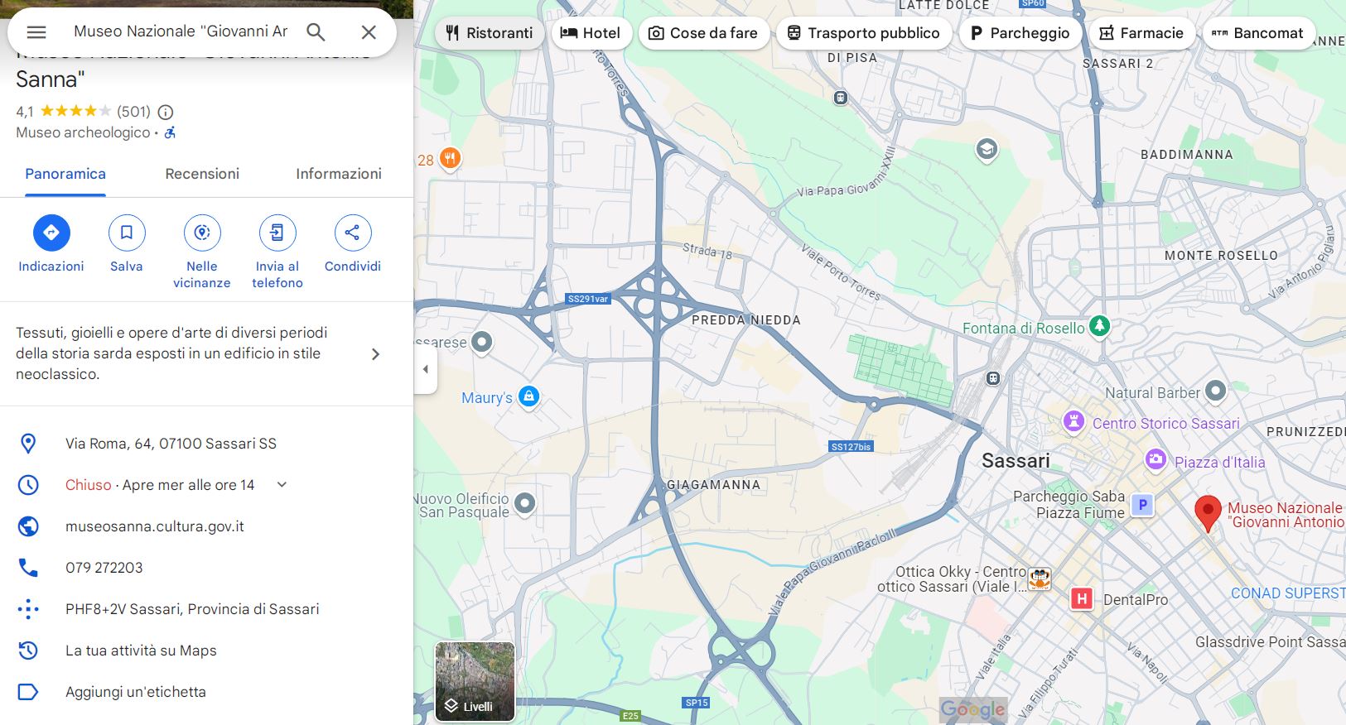Click the history activity icon
Image resolution: width=1346 pixels, height=725 pixels.
point(28,651)
